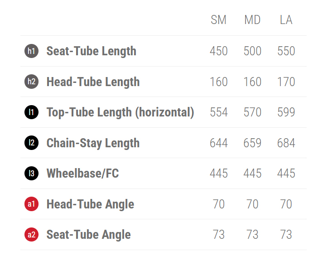Click the l2 chain-stay badge icon
Viewport: 318px width, 261px height.
tap(31, 143)
